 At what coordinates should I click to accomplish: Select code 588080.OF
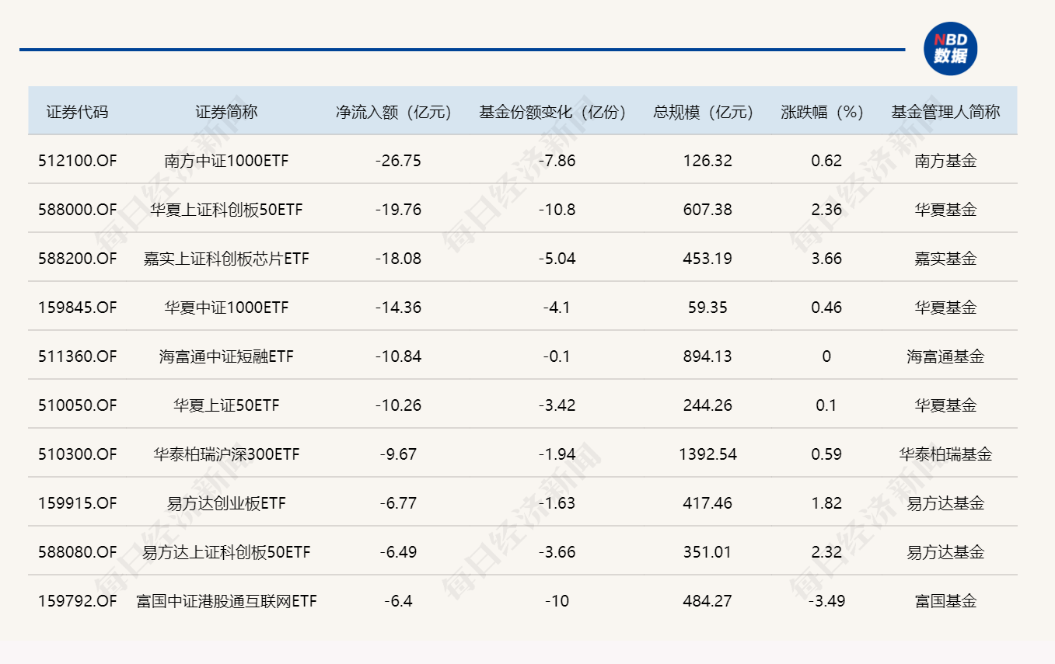[x=77, y=552]
